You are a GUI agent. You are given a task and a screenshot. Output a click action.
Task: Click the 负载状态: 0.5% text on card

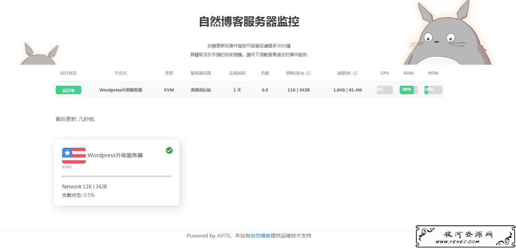[78, 195]
